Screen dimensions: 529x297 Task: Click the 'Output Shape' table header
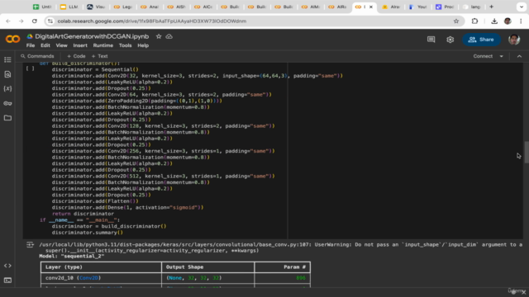(x=184, y=267)
